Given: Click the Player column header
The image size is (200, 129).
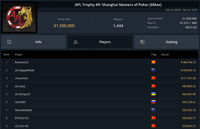Looking at the screenshot, I should tap(19, 55).
